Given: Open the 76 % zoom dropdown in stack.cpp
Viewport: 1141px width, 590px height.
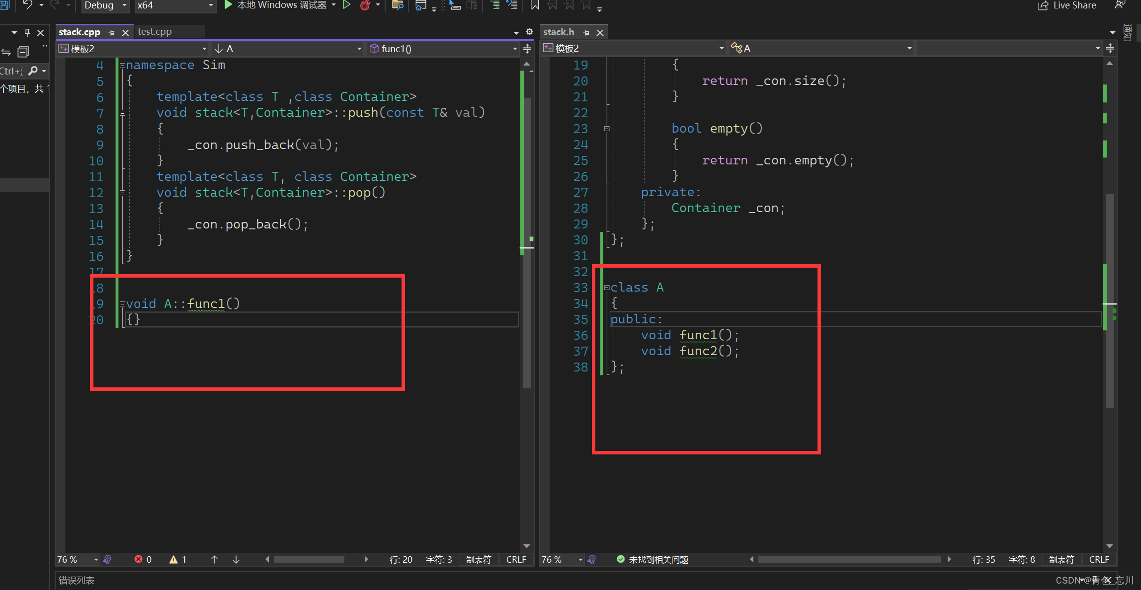Looking at the screenshot, I should [x=78, y=560].
